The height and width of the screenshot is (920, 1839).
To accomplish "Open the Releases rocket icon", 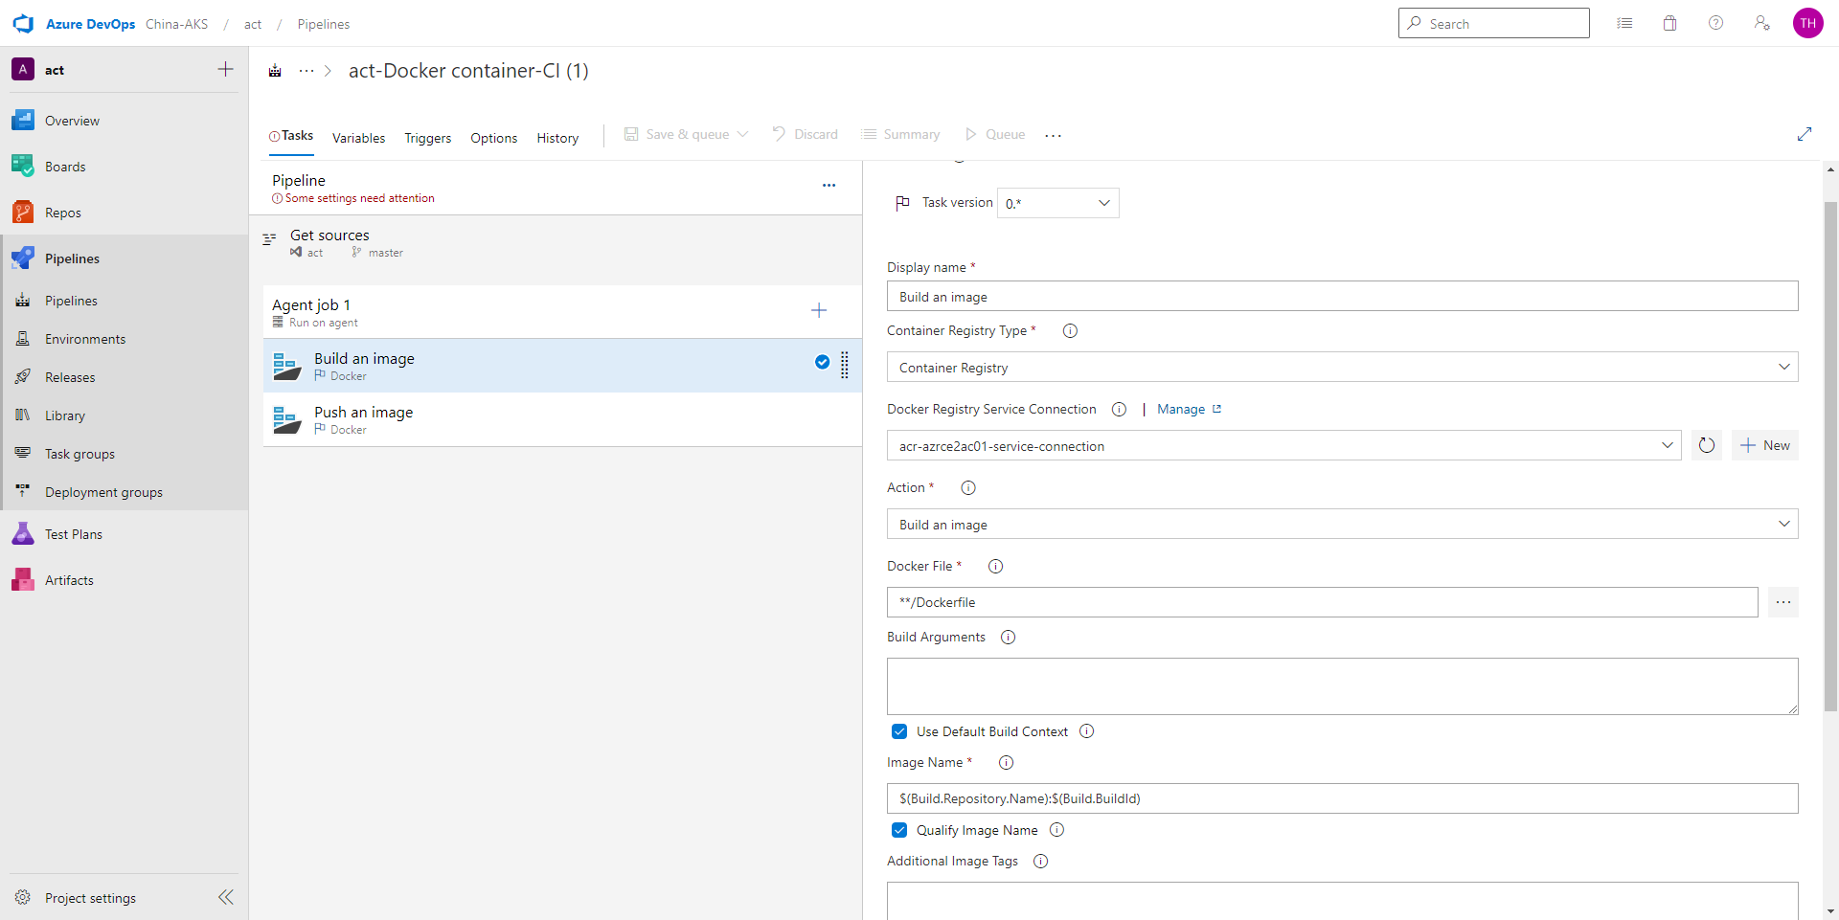I will coord(23,377).
